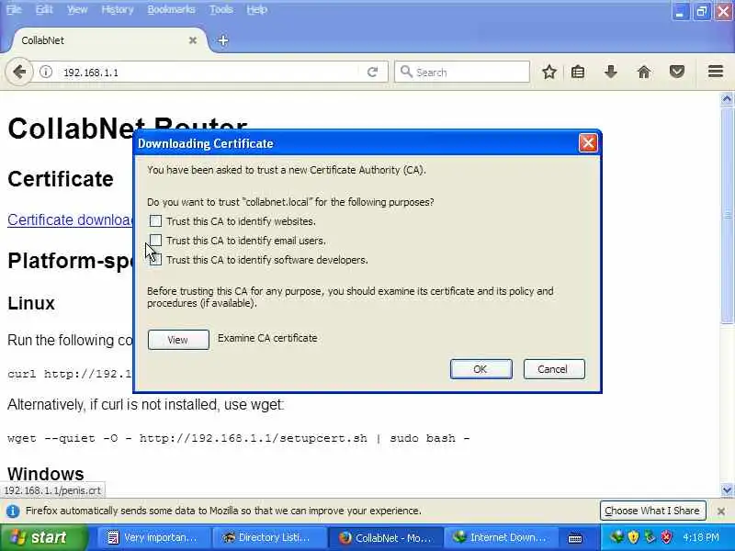Open the Windows Start button
Viewport: 735px width, 551px height.
coord(44,537)
